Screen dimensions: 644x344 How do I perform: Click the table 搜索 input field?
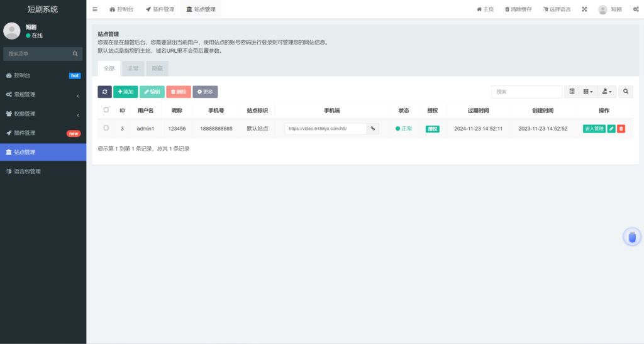point(527,92)
